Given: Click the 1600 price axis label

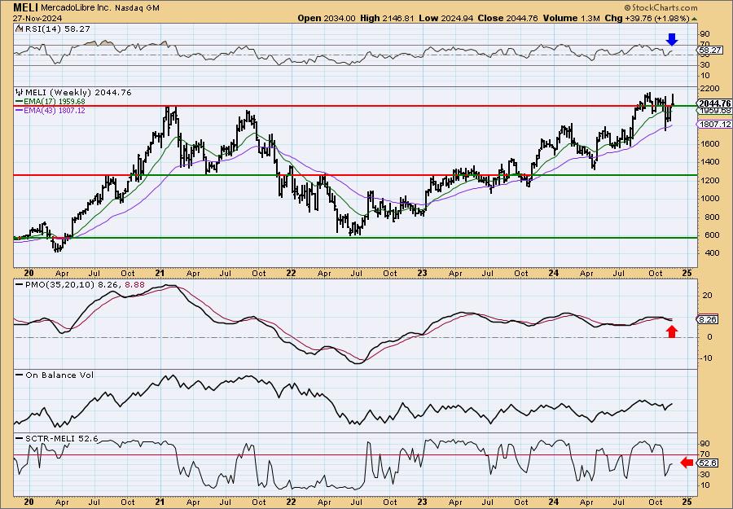Looking at the screenshot, I should coord(709,143).
